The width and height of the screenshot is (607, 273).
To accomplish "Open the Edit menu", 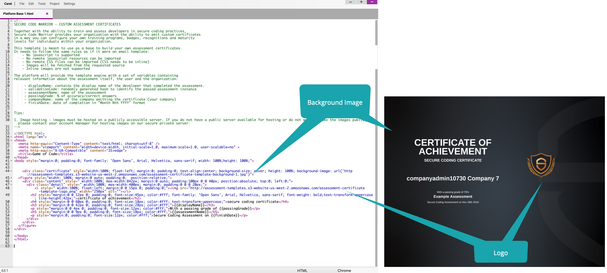I will (31, 3).
